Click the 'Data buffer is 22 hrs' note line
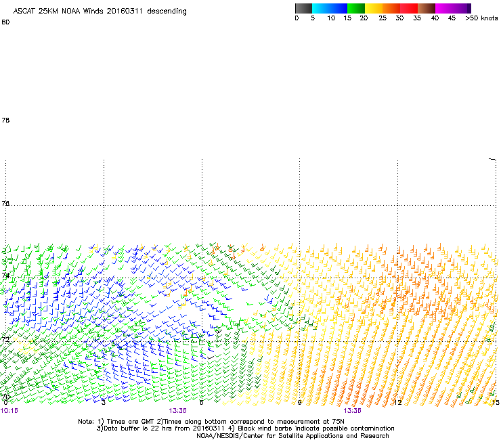Viewport: 501px width, 440px height. [245, 428]
